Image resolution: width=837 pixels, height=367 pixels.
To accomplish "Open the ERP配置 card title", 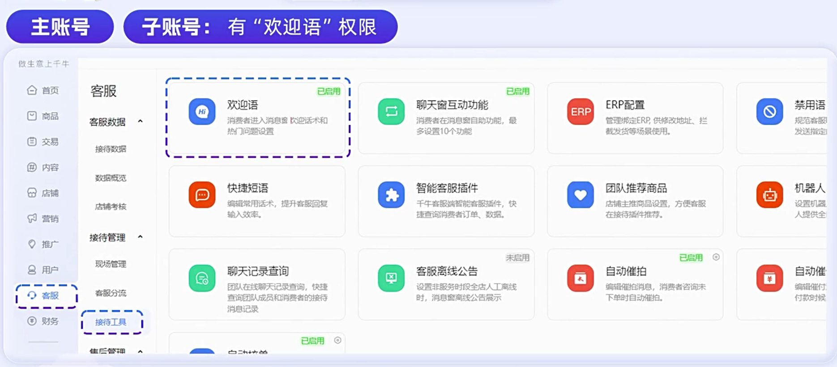I will coord(625,105).
